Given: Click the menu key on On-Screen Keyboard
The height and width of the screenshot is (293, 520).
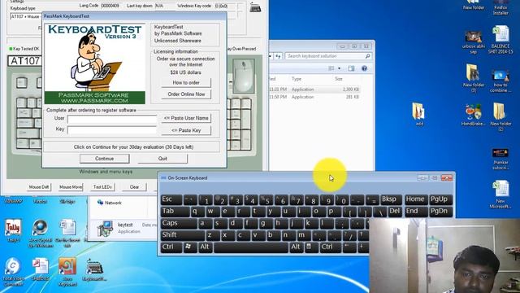Looking at the screenshot, I should point(309,247).
